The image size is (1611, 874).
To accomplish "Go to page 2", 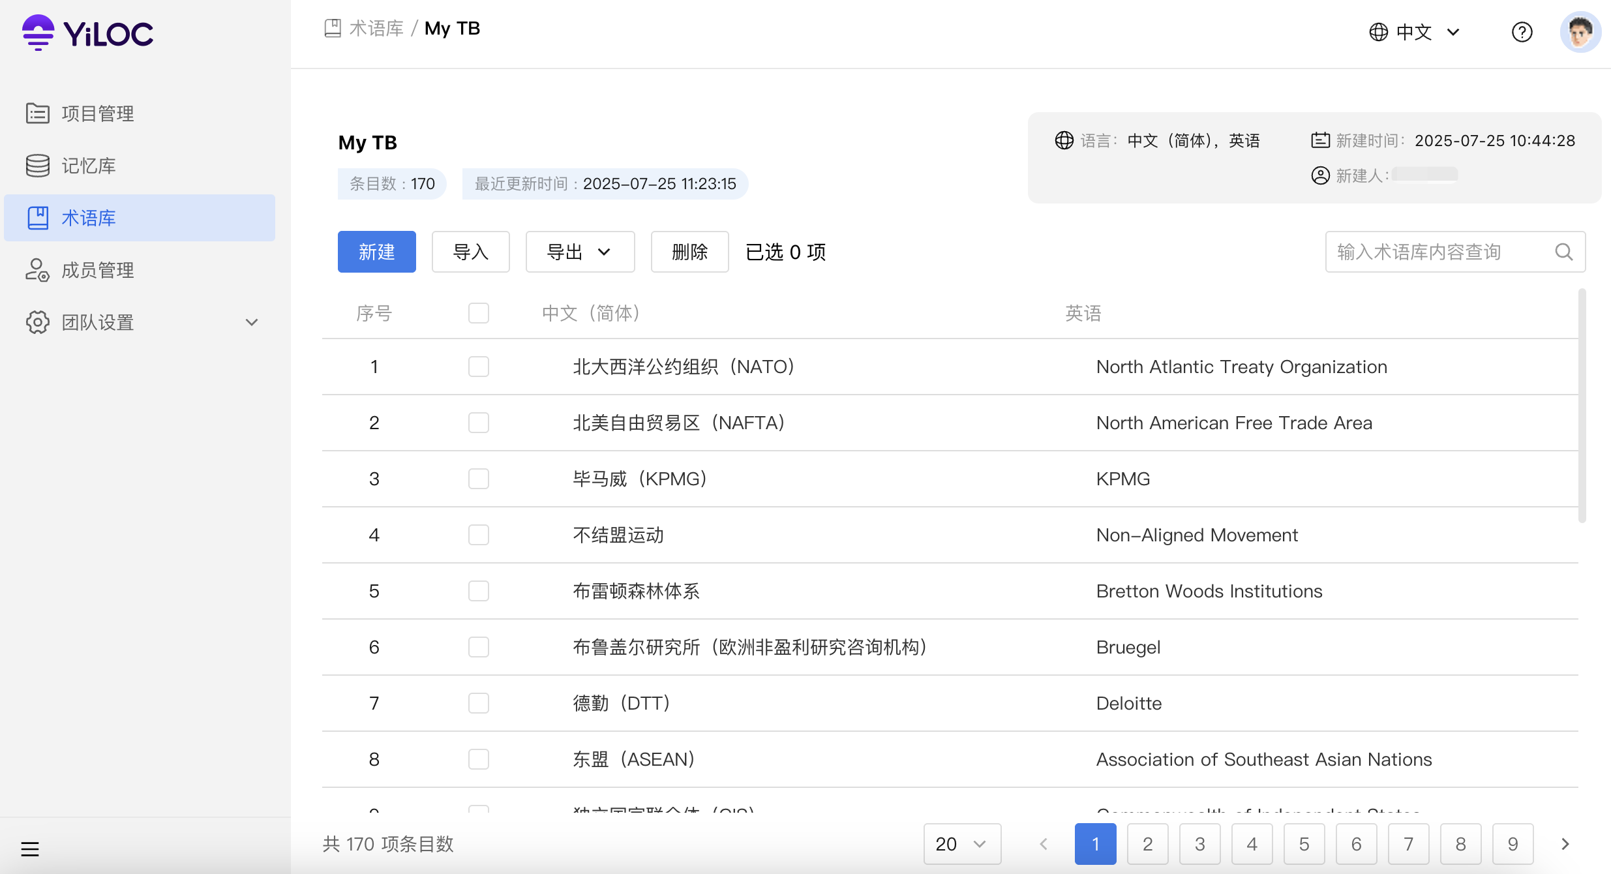I will click(x=1148, y=844).
